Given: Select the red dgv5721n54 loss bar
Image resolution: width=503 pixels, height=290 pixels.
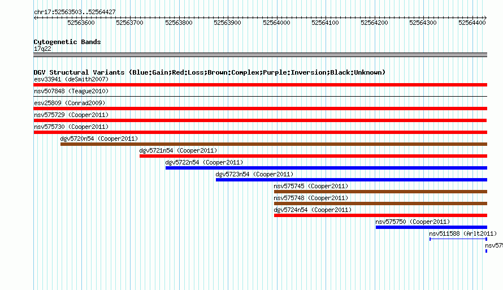Looking at the screenshot, I should click(314, 156).
